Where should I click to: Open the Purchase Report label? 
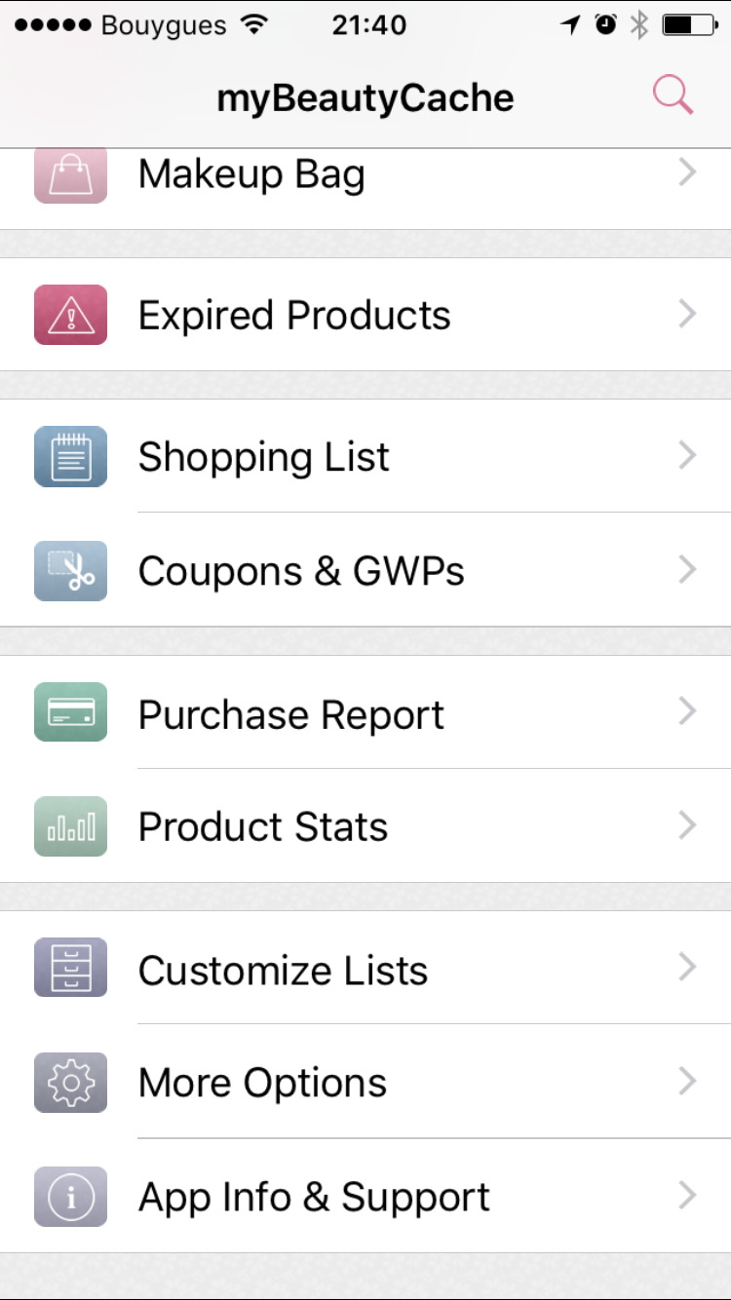(x=290, y=714)
